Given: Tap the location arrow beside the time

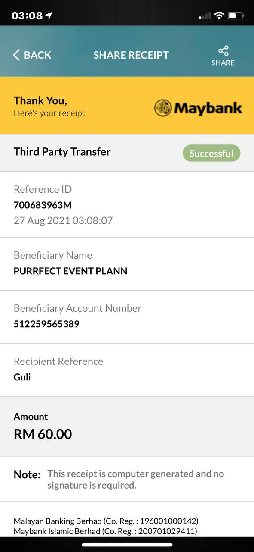Looking at the screenshot, I should (x=49, y=16).
